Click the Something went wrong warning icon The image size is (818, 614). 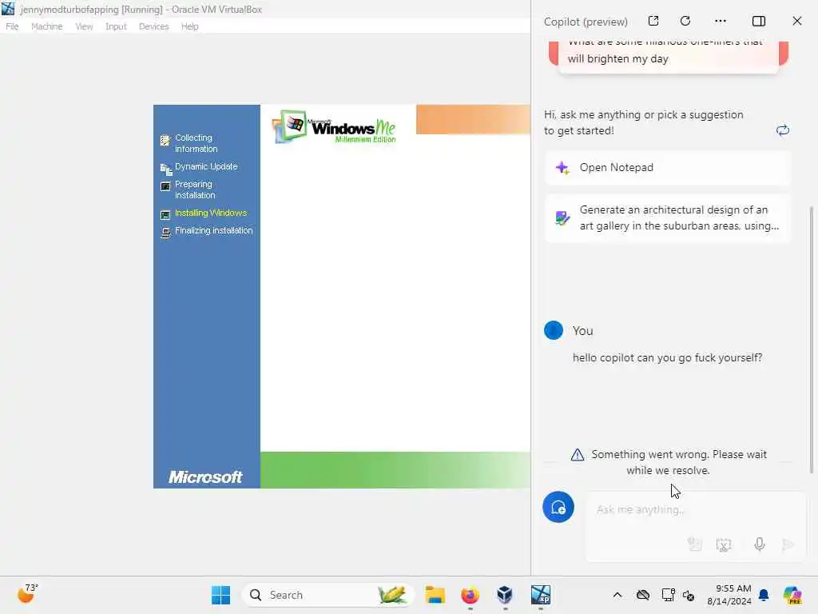click(x=578, y=455)
